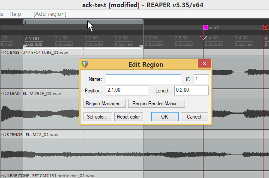Viewport: 269px width, 178px height.
Task: Click the Length field showing 0.2.00
Action: tap(191, 90)
